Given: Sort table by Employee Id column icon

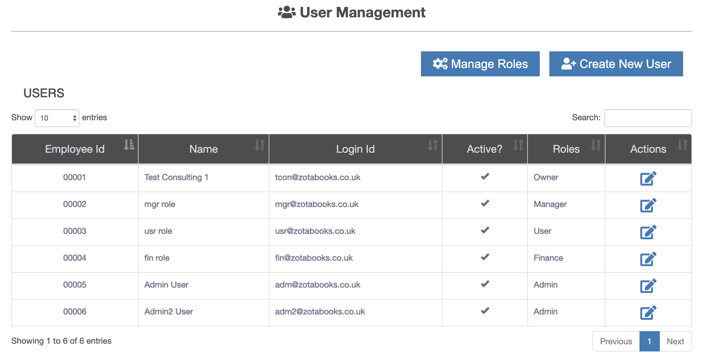Looking at the screenshot, I should 129,145.
